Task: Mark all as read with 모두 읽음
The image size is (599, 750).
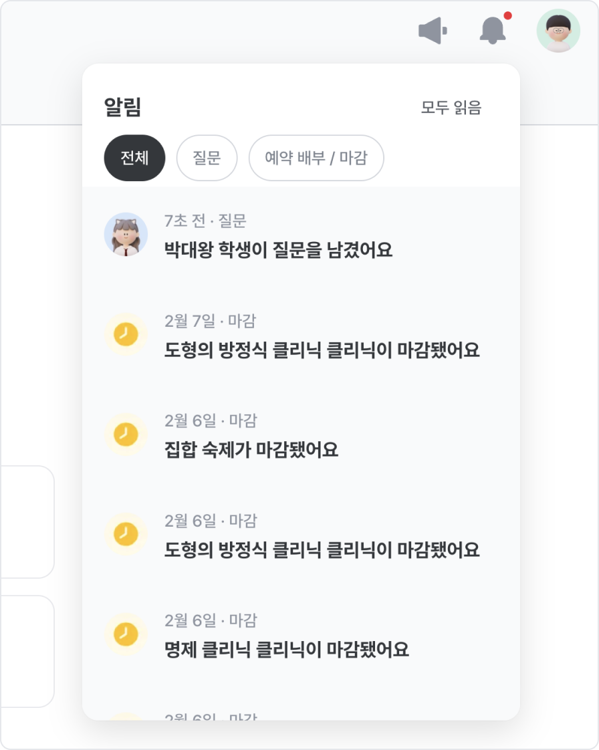Action: point(451,107)
